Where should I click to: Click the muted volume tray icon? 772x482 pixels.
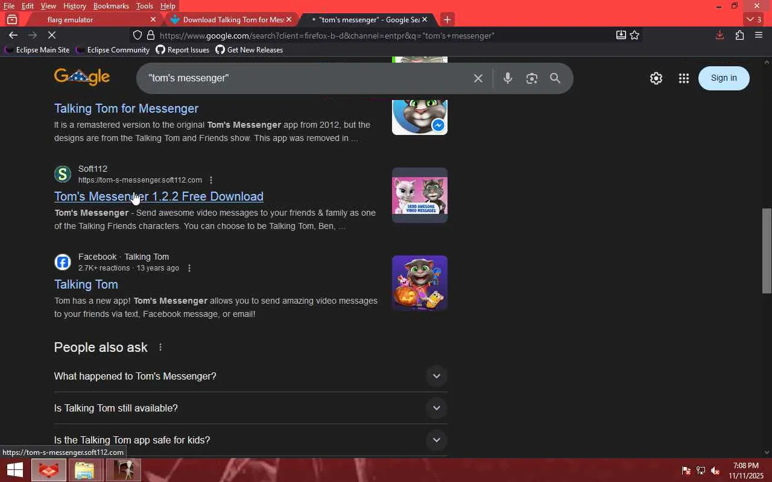pos(715,471)
